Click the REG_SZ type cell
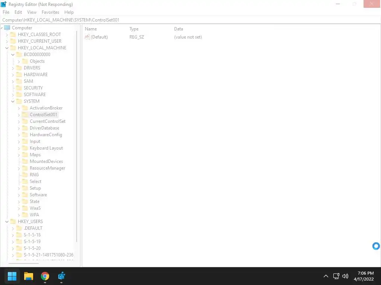 click(137, 37)
